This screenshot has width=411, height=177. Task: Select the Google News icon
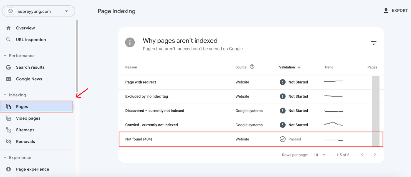9,79
